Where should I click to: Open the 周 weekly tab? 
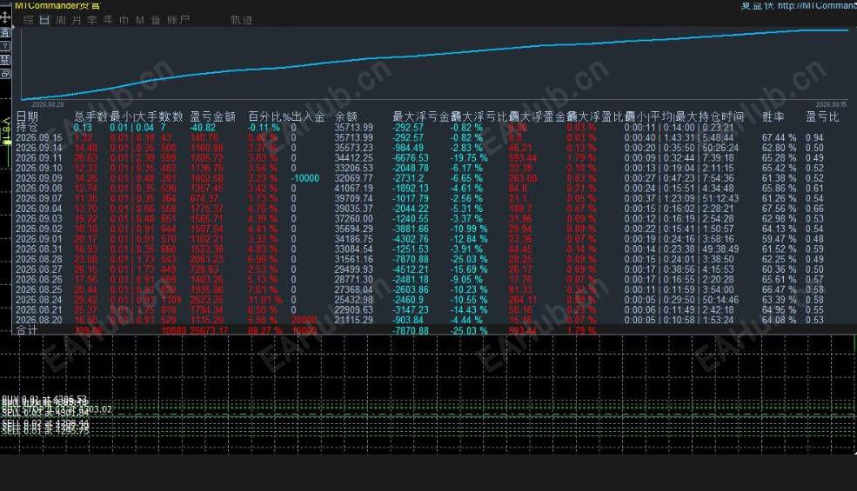pos(61,20)
